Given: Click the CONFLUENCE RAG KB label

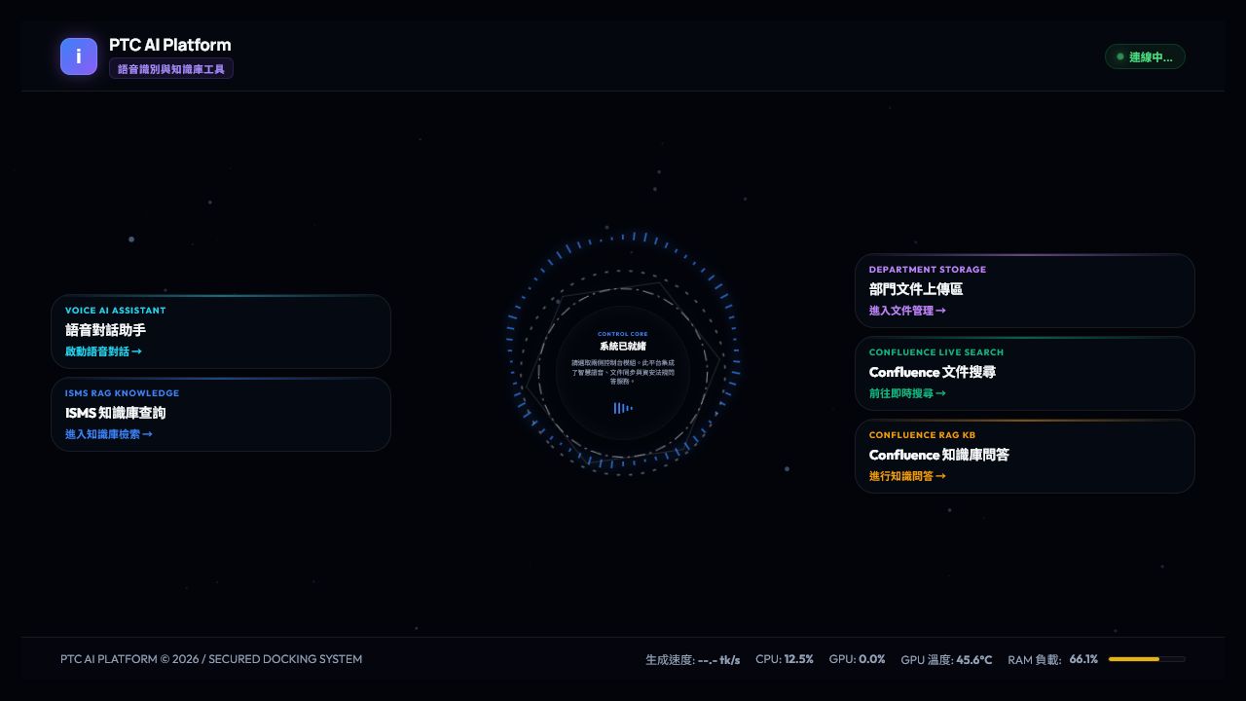Looking at the screenshot, I should coord(922,435).
